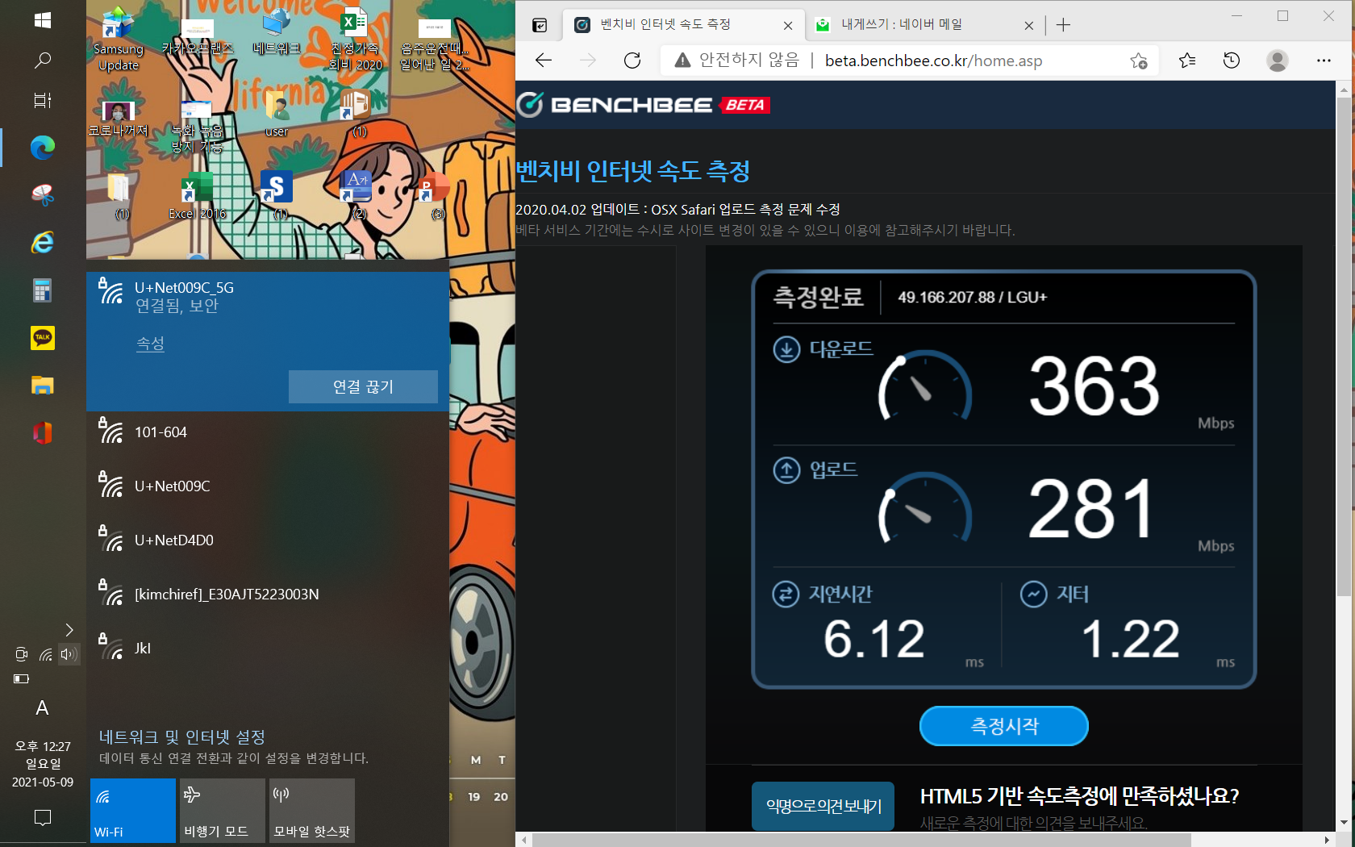Screen dimensions: 1355x847
Task: Close the 네이버 메일 tab
Action: (1028, 26)
